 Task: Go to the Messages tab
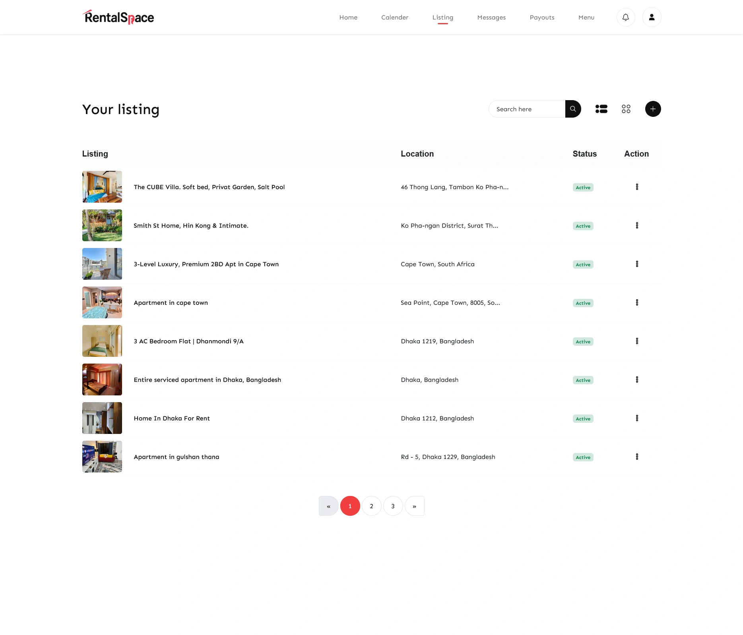(x=491, y=17)
